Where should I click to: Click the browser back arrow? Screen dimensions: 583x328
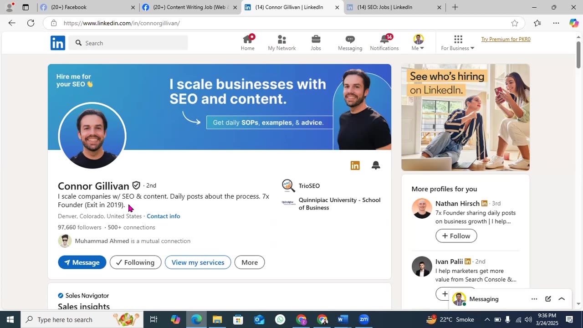click(12, 23)
